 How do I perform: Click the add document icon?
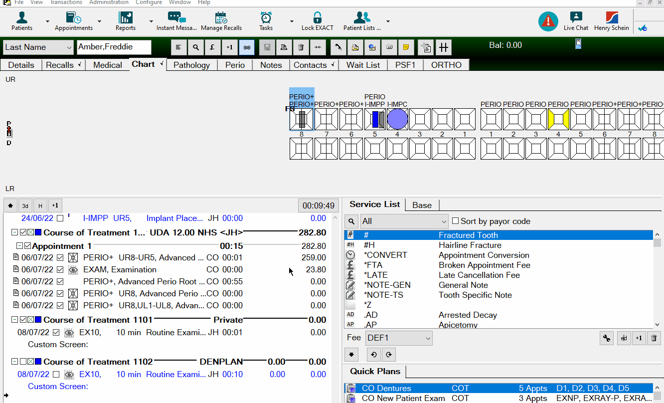426,47
